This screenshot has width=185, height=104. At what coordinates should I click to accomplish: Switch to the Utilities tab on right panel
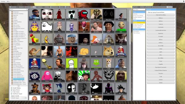[169, 7]
